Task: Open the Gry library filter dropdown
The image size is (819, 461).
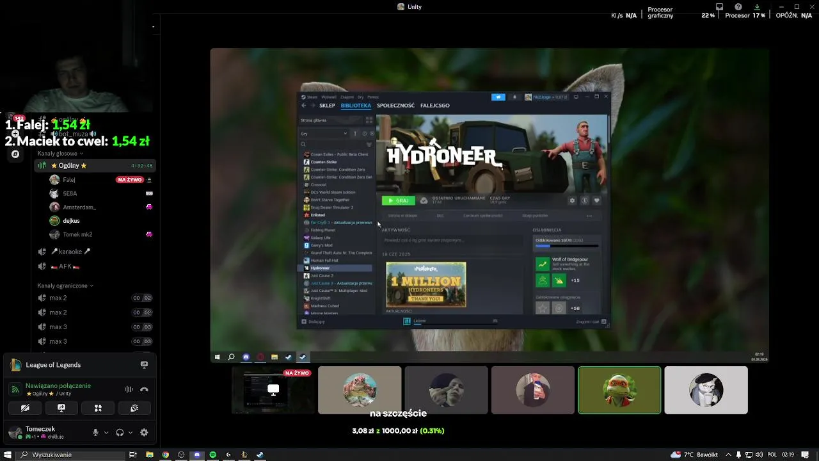Action: click(x=324, y=134)
